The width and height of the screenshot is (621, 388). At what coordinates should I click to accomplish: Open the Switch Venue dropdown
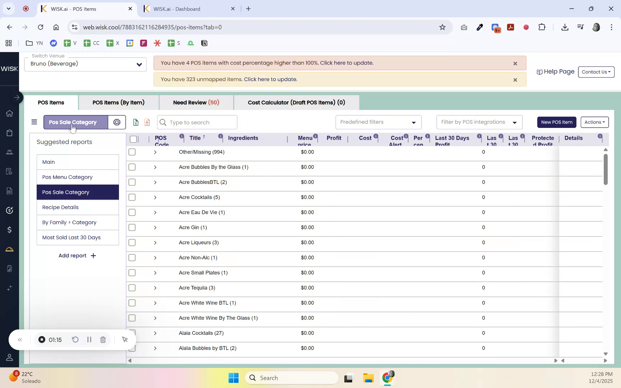(85, 64)
